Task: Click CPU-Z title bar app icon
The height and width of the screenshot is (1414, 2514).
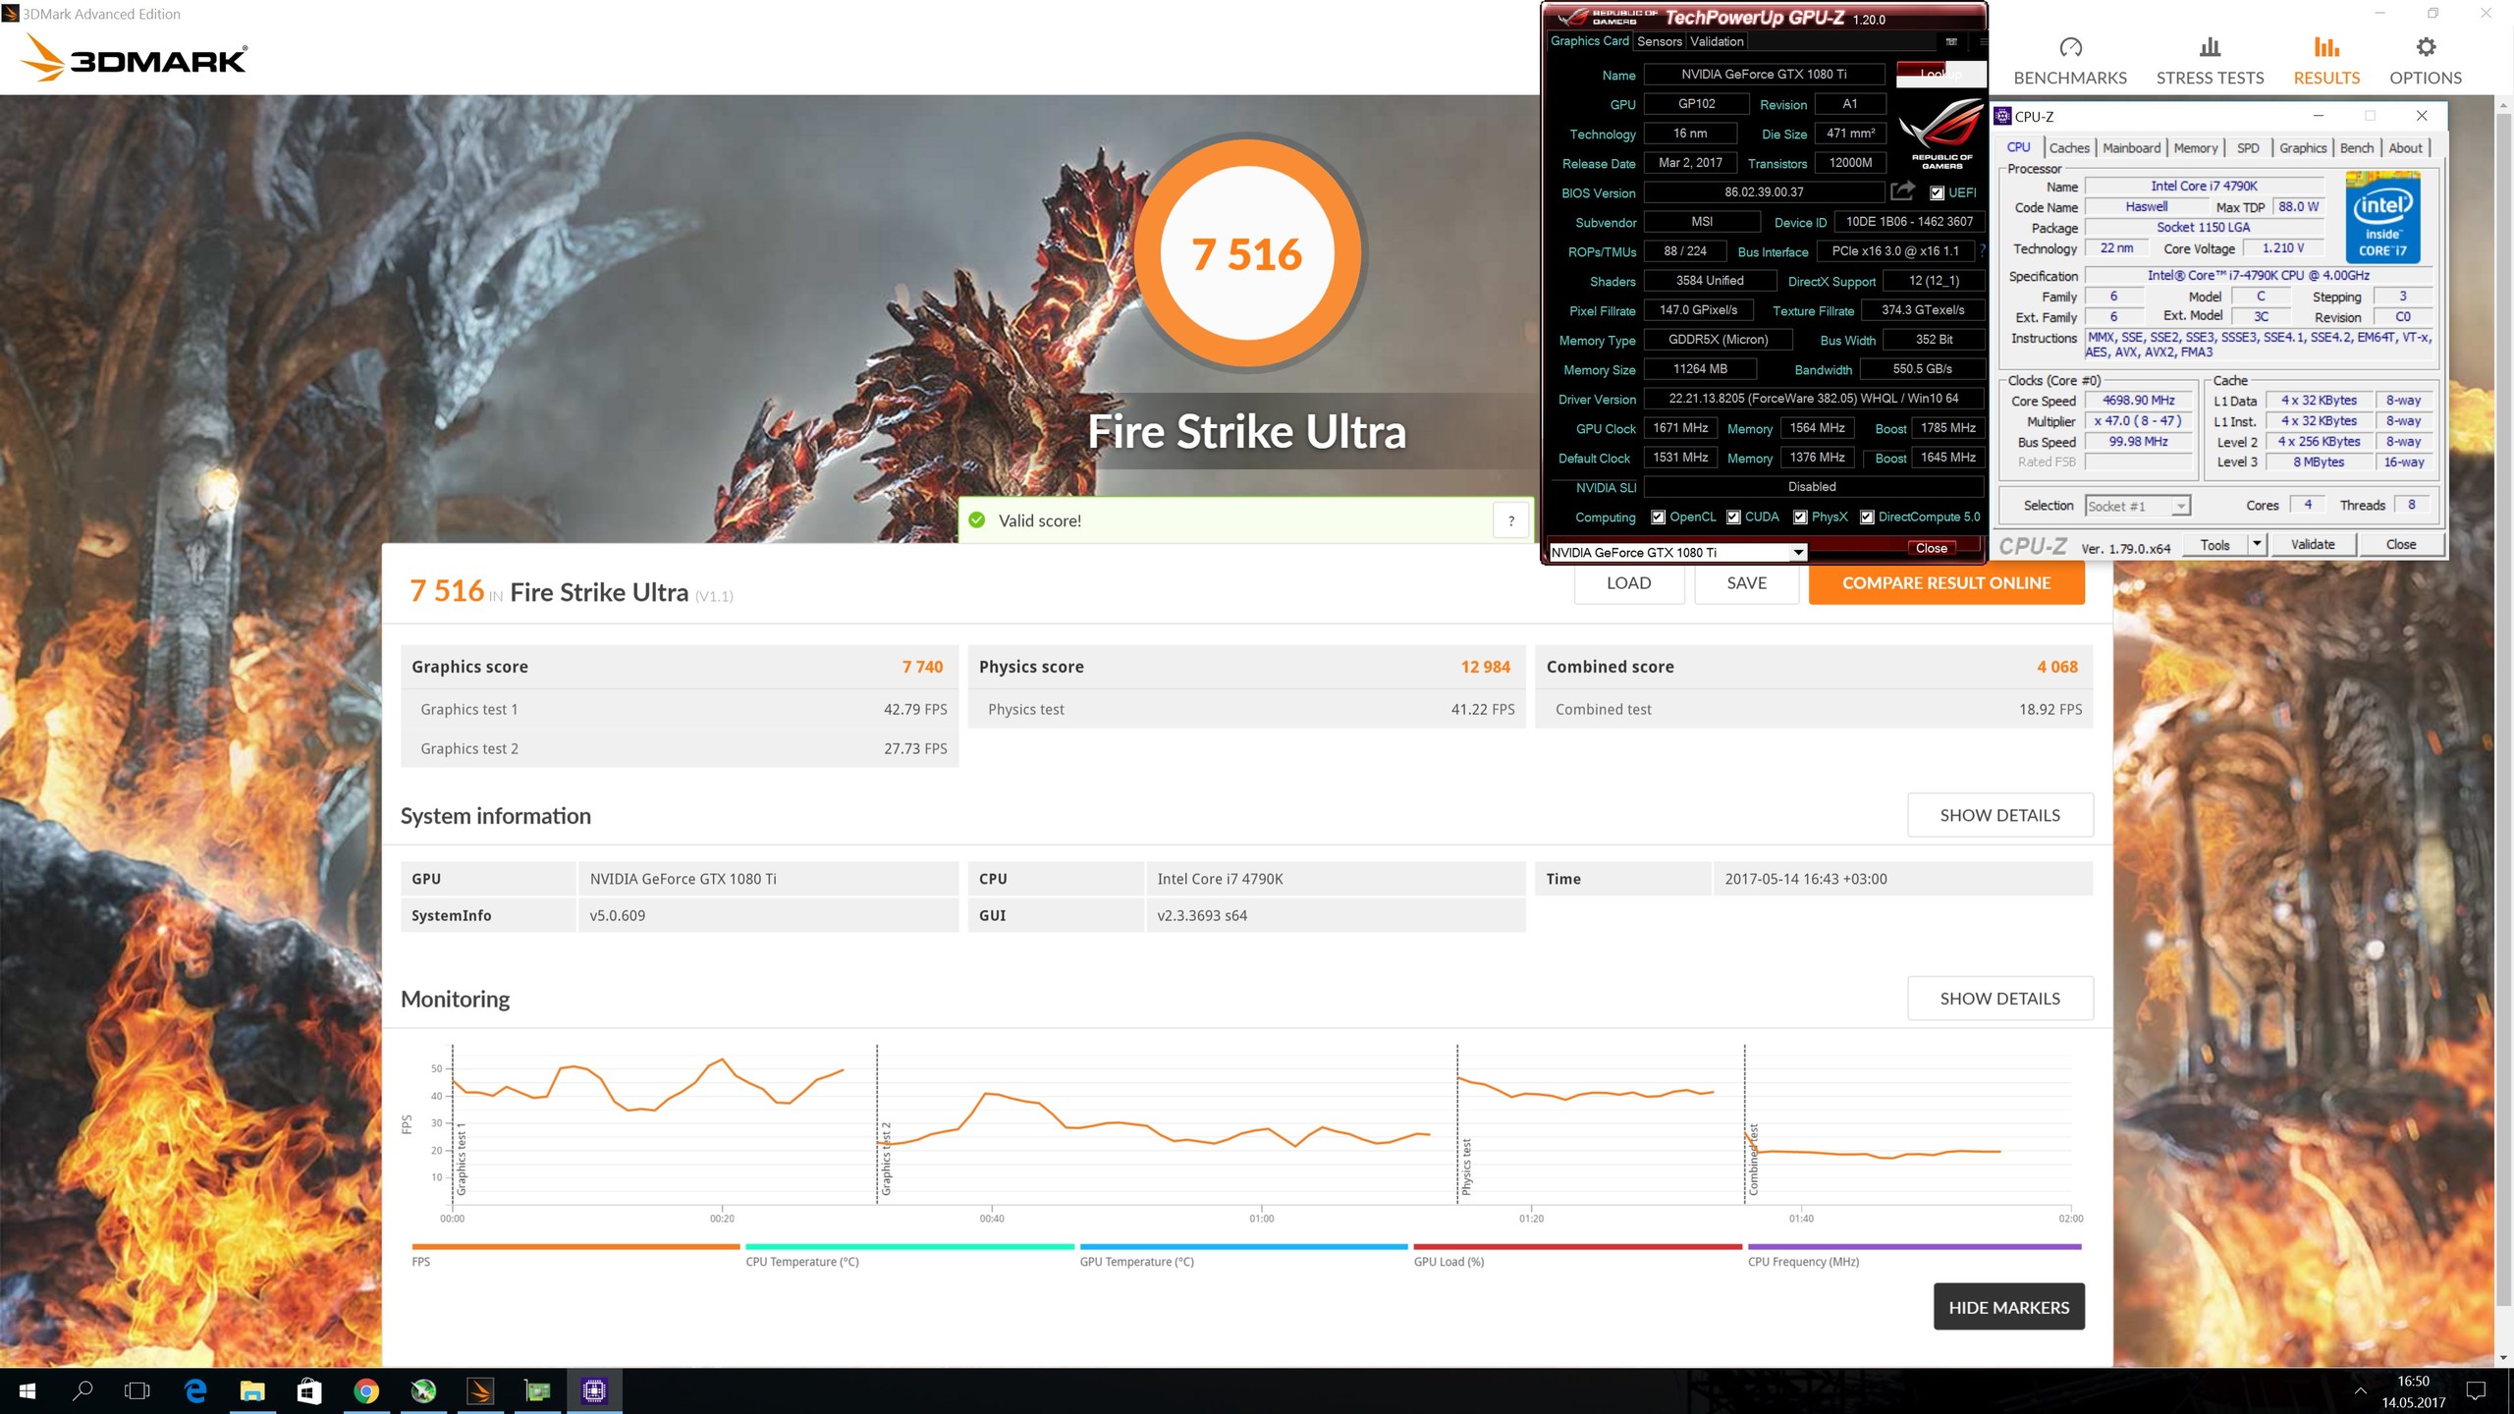Action: 2003,116
